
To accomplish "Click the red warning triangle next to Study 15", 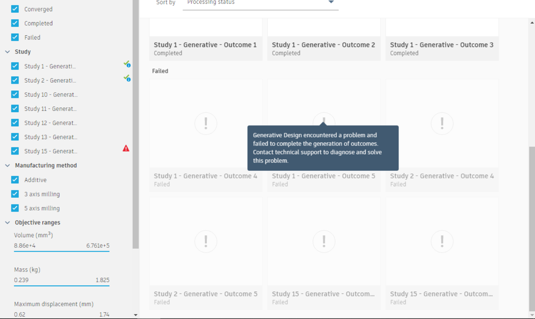I will [126, 149].
